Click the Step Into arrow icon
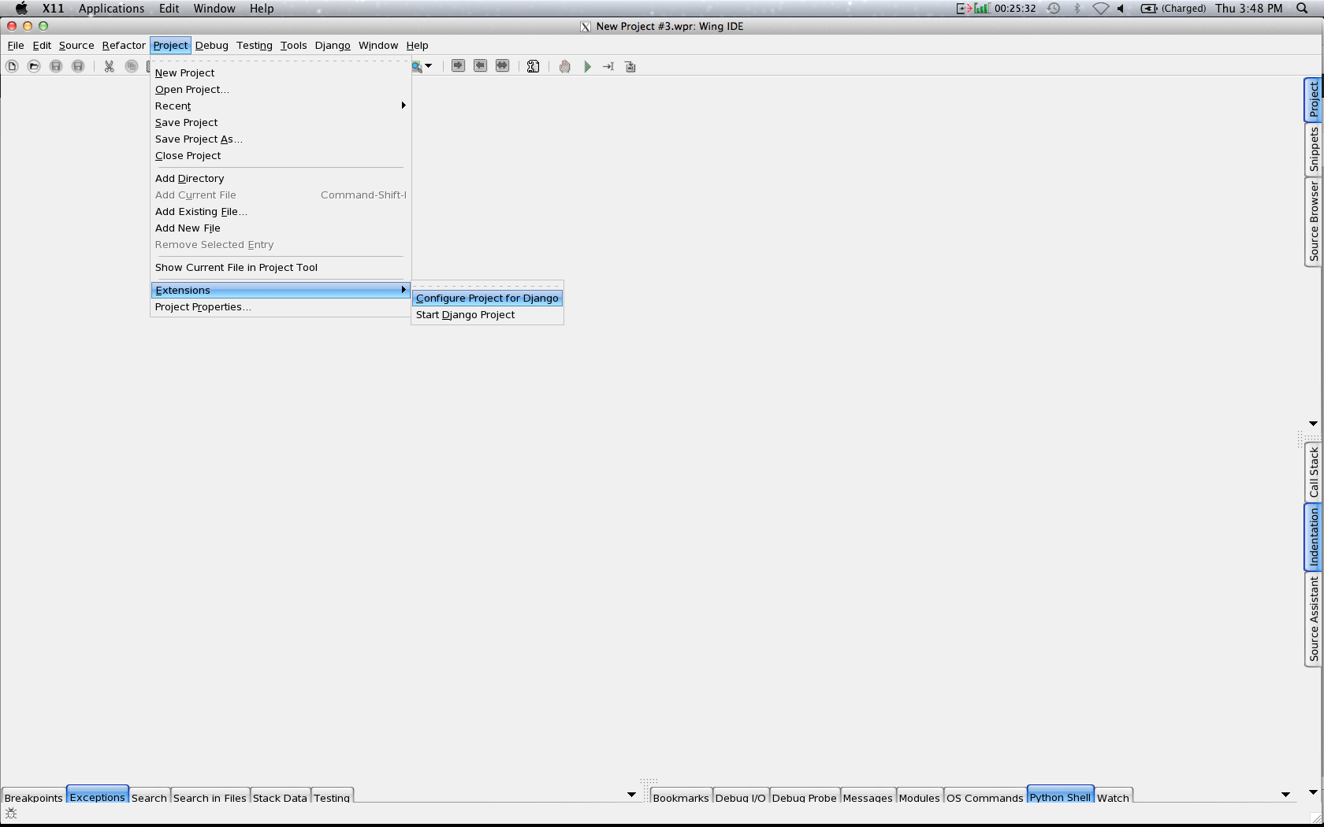 tap(608, 66)
